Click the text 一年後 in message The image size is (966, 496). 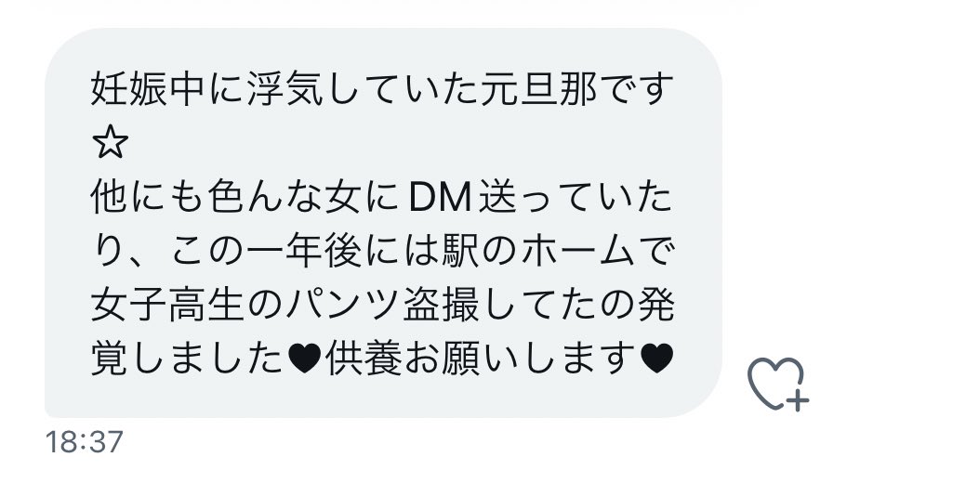[x=304, y=253]
